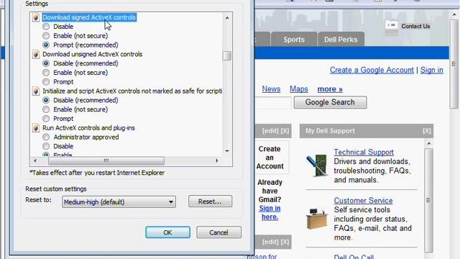
Task: Click the [X] in the lower panel header
Action: click(x=285, y=242)
